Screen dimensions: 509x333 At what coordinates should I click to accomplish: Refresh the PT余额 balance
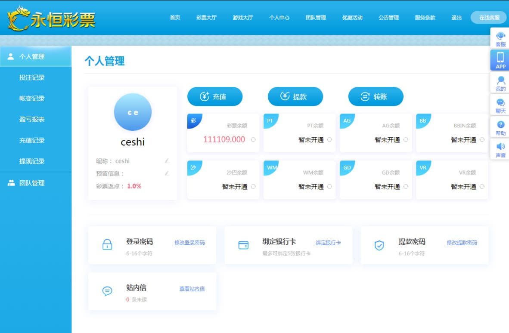329,139
